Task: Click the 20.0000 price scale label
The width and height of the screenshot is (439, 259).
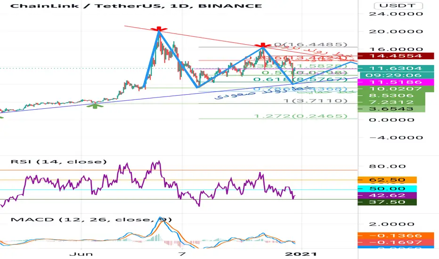Action: (396, 32)
